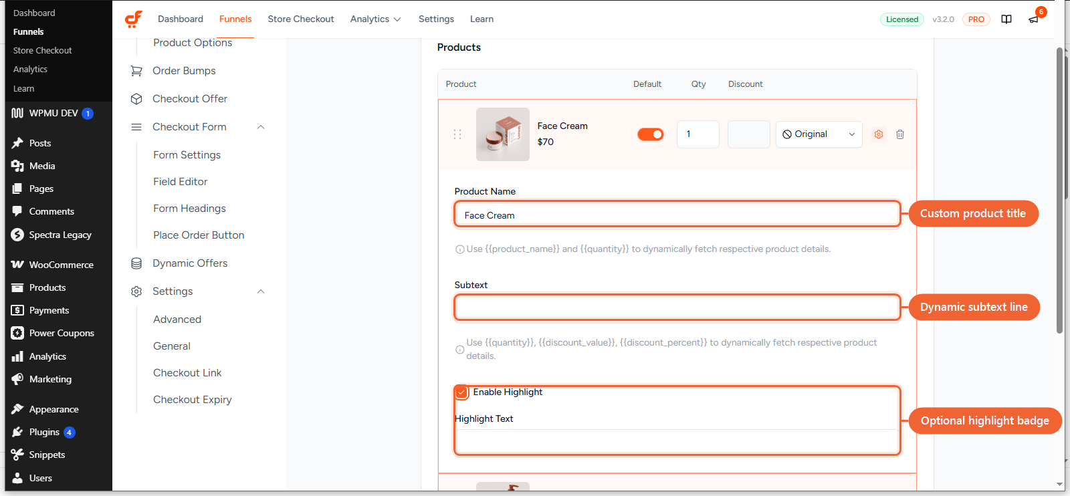The width and height of the screenshot is (1070, 496).
Task: Toggle the Face Cream default switch
Action: point(650,134)
